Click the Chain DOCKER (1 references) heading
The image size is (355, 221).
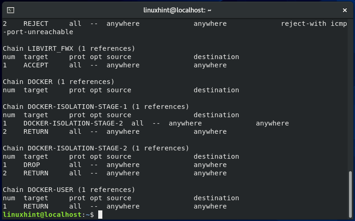59,82
